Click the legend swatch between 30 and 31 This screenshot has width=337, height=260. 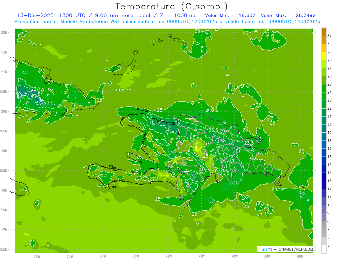pyautogui.click(x=324, y=40)
